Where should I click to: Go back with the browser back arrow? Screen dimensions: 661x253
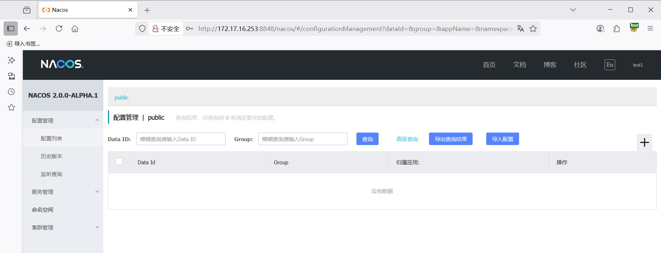pyautogui.click(x=27, y=29)
